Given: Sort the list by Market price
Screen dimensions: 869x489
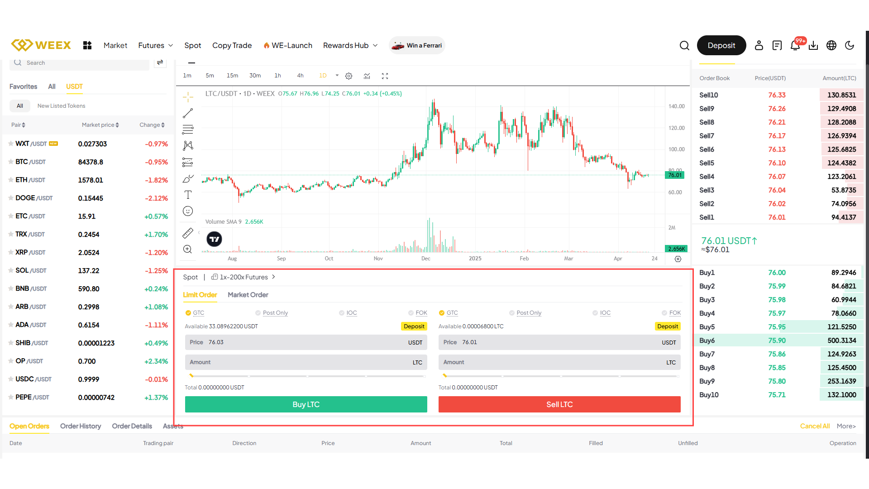Looking at the screenshot, I should [x=100, y=125].
